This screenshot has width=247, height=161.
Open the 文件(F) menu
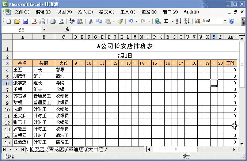[x=22, y=12]
